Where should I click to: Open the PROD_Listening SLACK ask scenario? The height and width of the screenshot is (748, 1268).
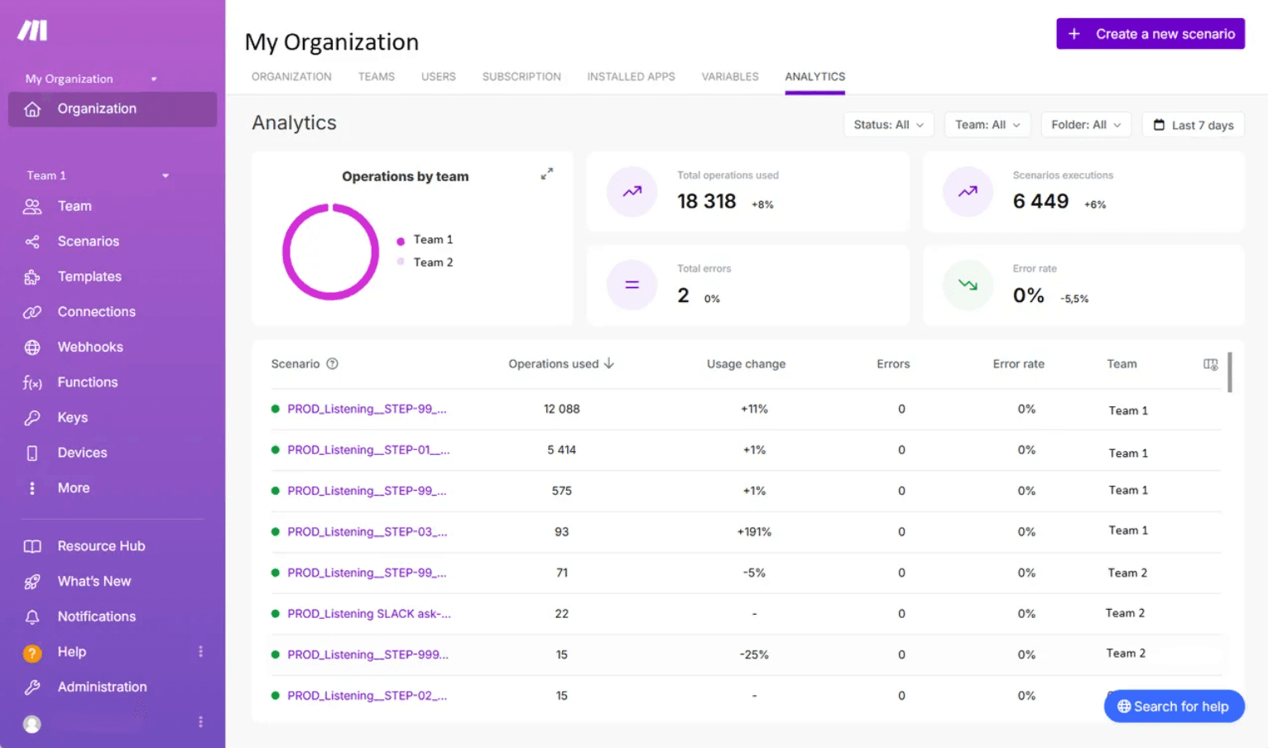pyautogui.click(x=368, y=613)
